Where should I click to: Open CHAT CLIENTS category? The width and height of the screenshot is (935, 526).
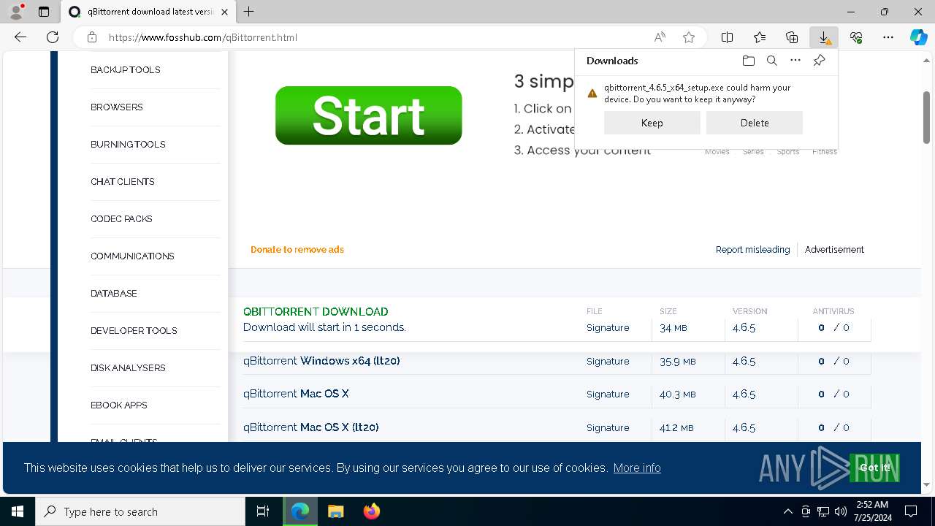point(123,181)
